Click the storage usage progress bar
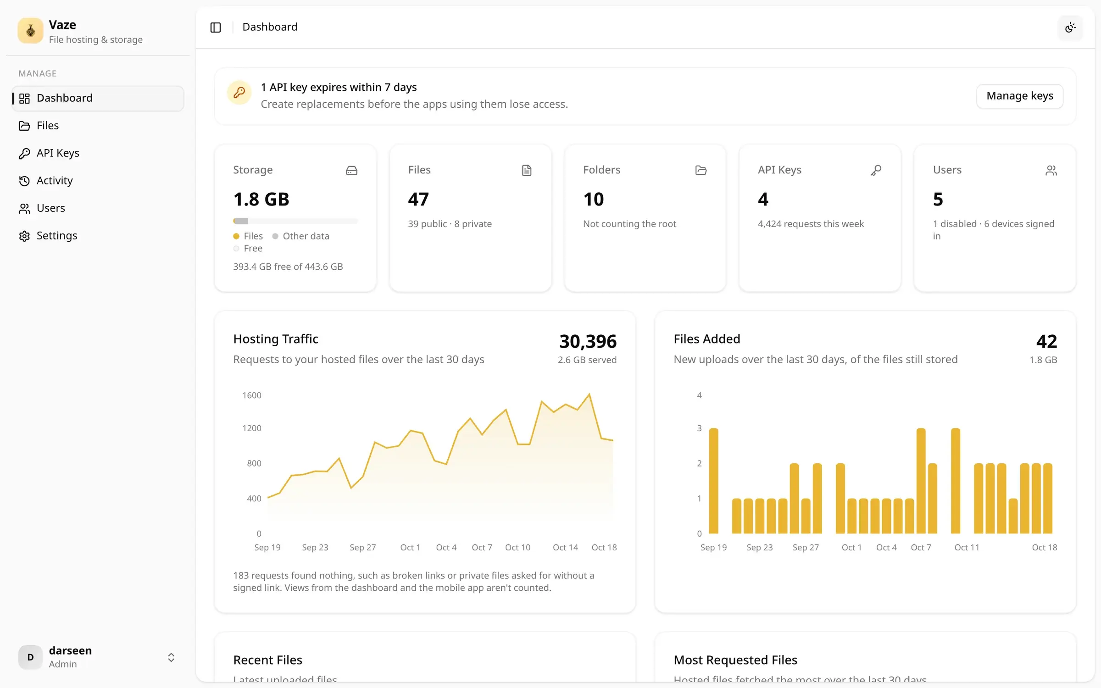 click(x=295, y=221)
